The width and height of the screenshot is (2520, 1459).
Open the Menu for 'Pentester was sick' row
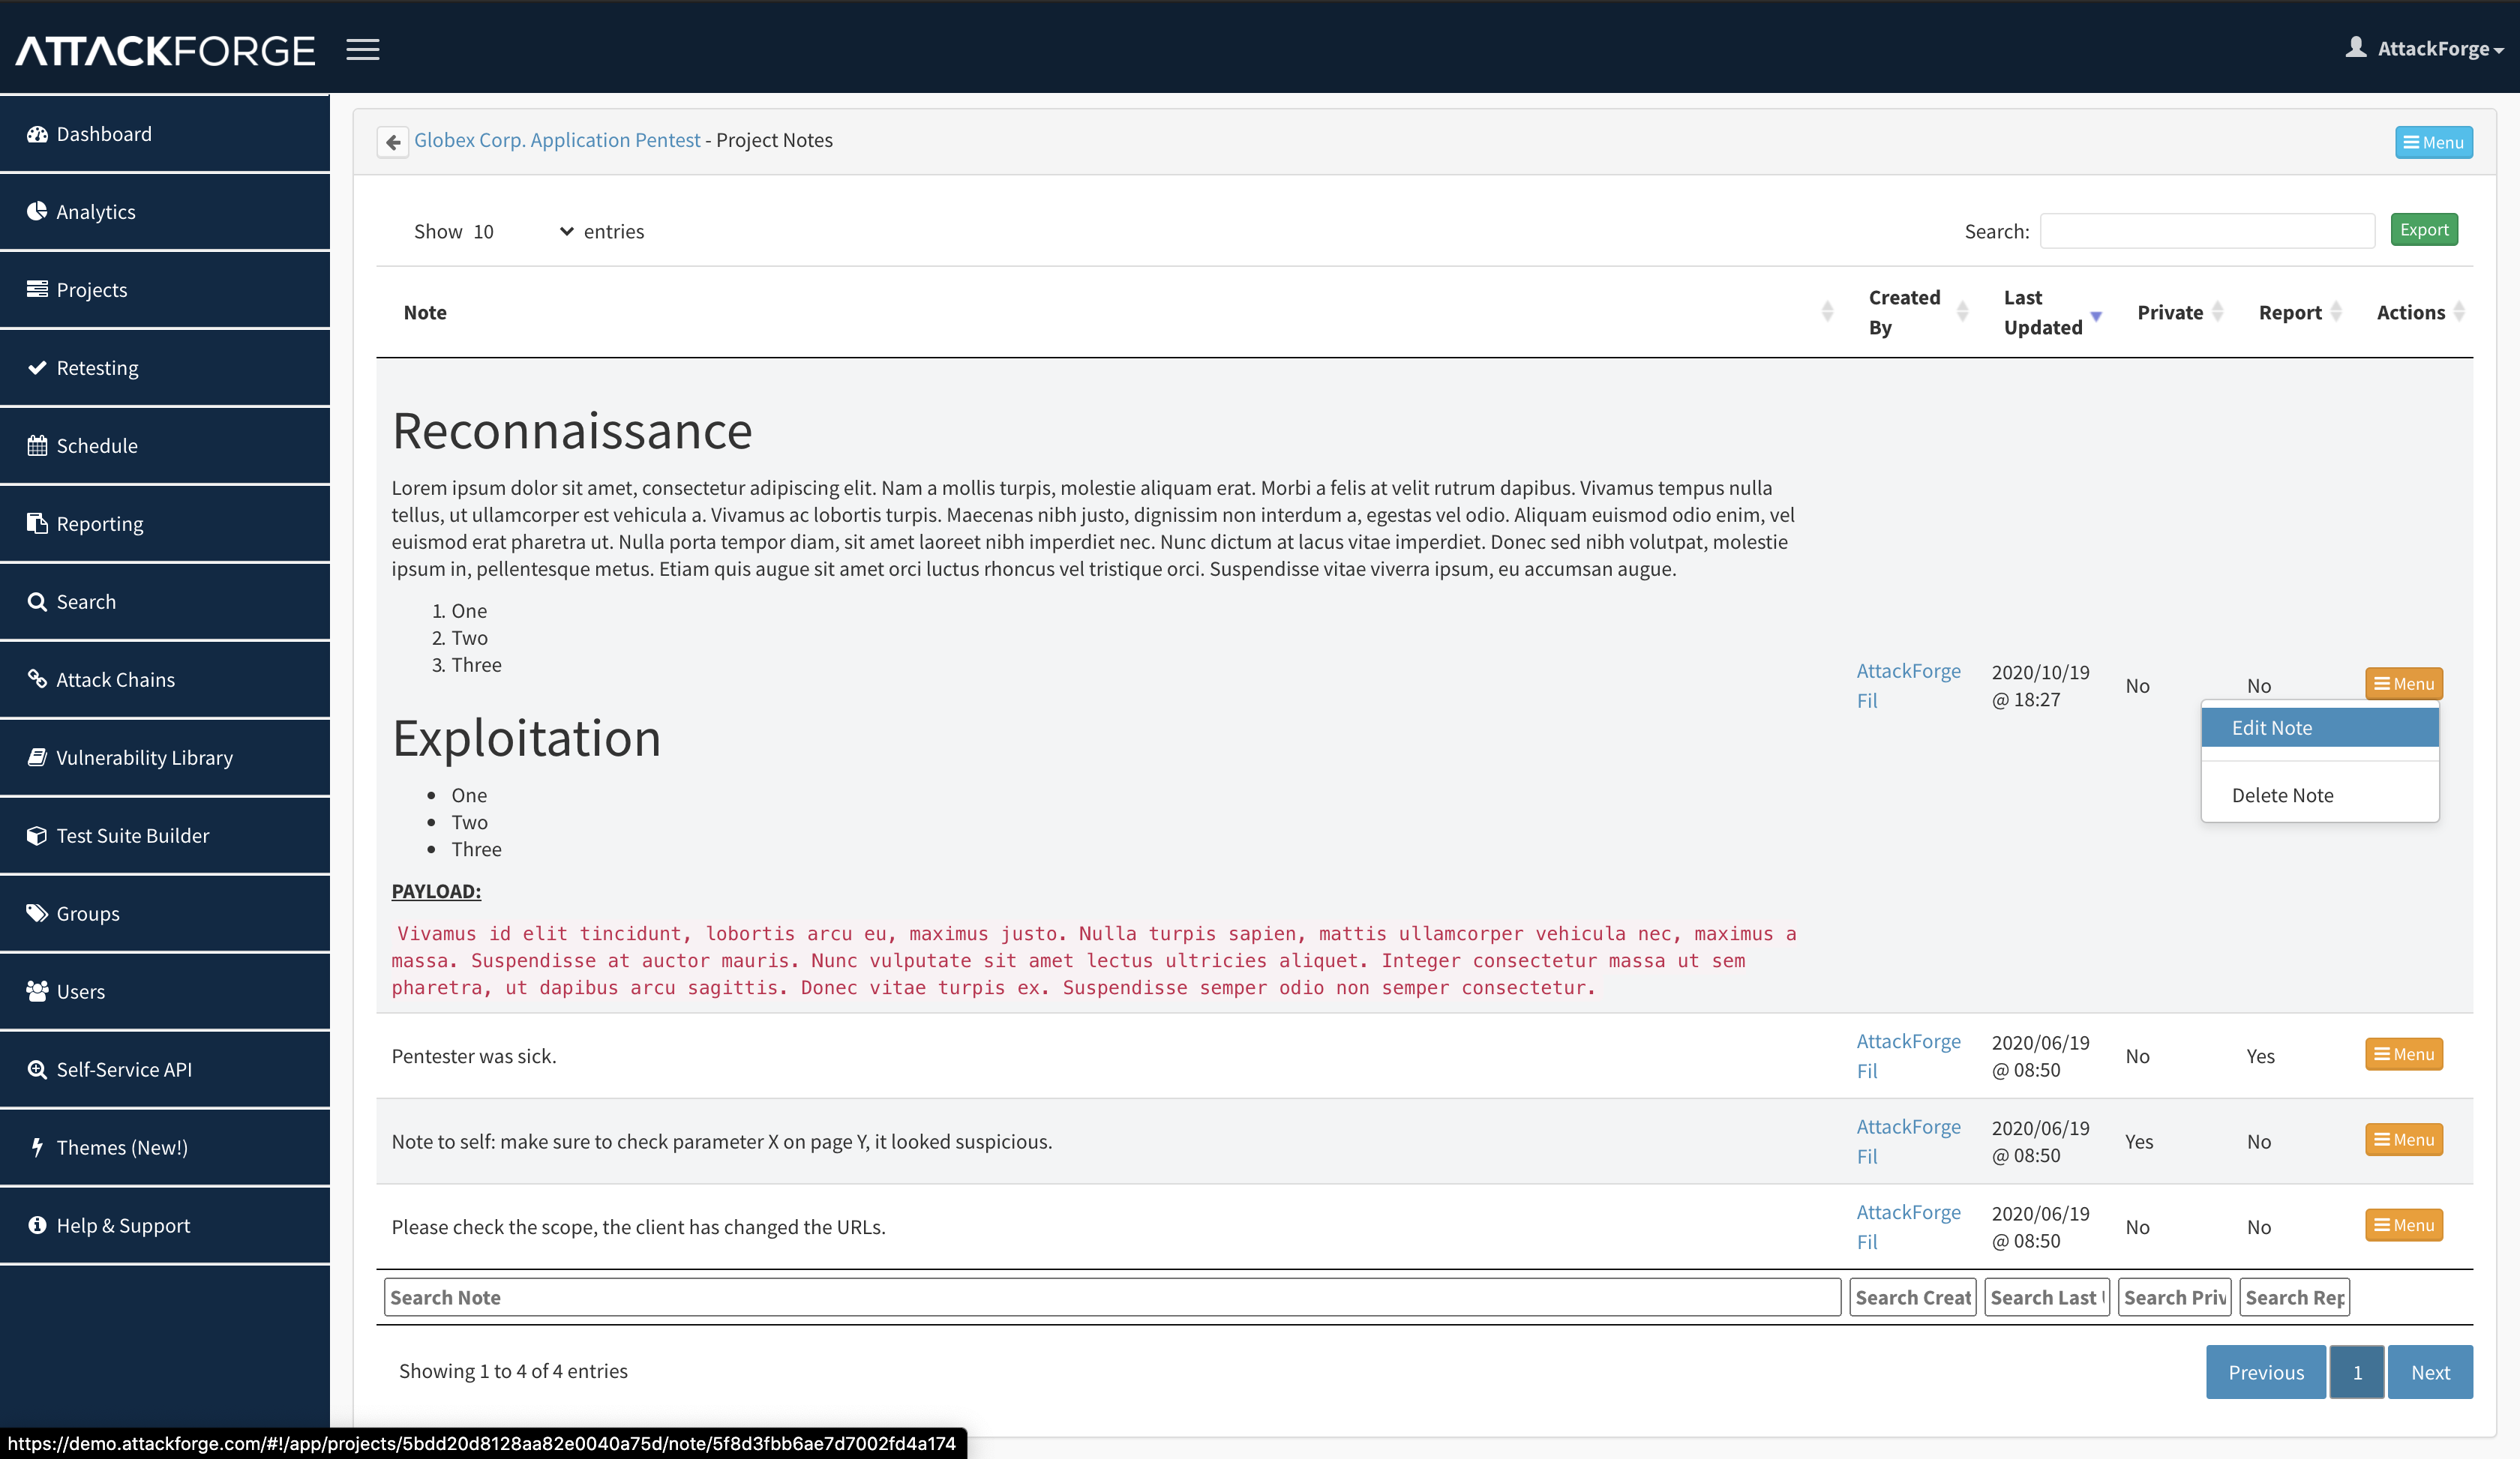(x=2404, y=1054)
